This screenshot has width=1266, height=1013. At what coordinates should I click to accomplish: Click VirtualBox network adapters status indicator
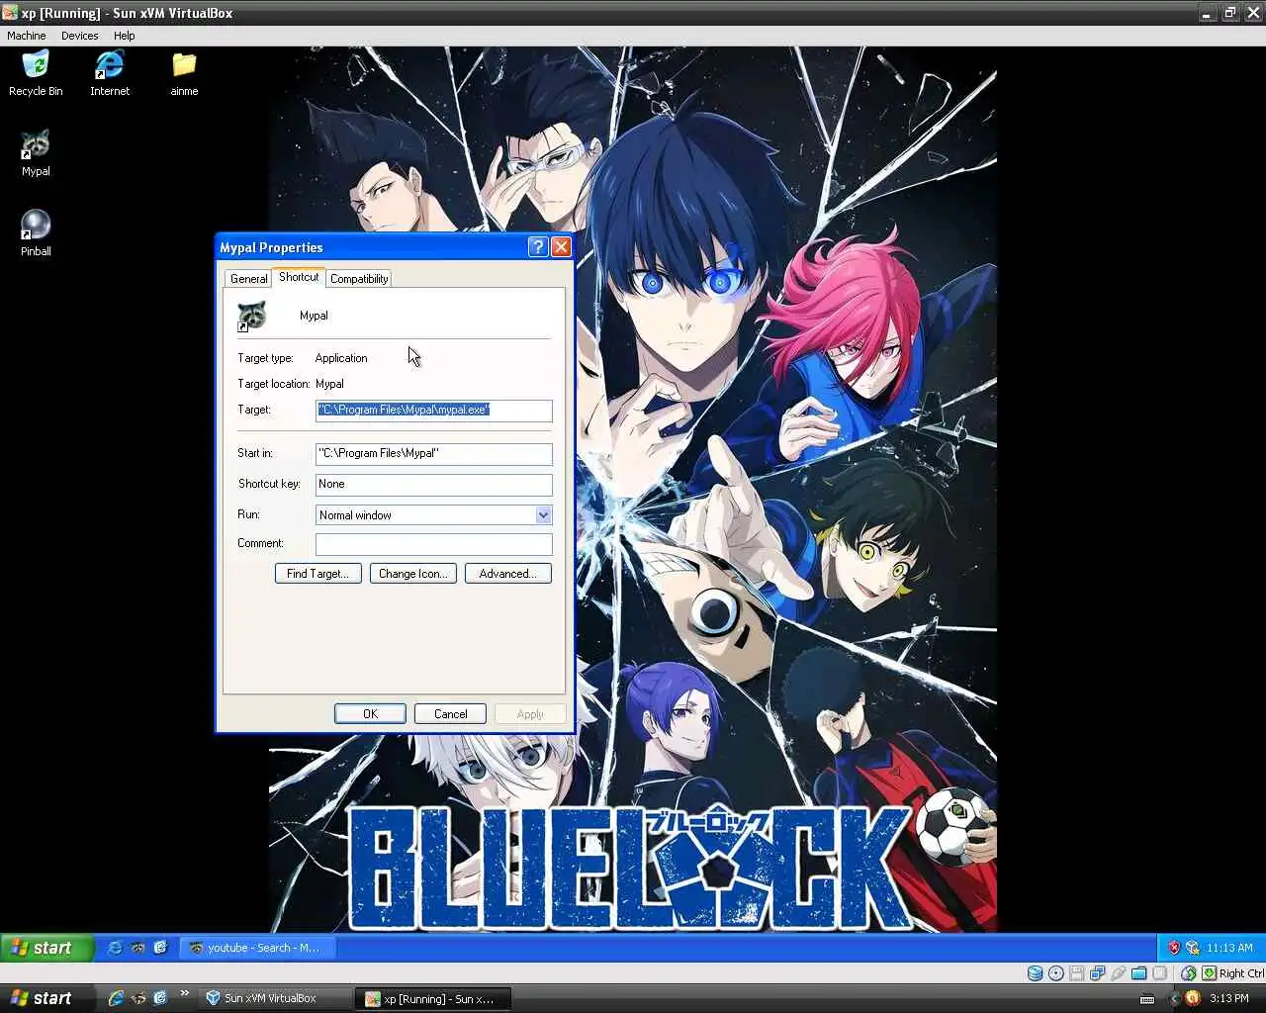pyautogui.click(x=1097, y=973)
